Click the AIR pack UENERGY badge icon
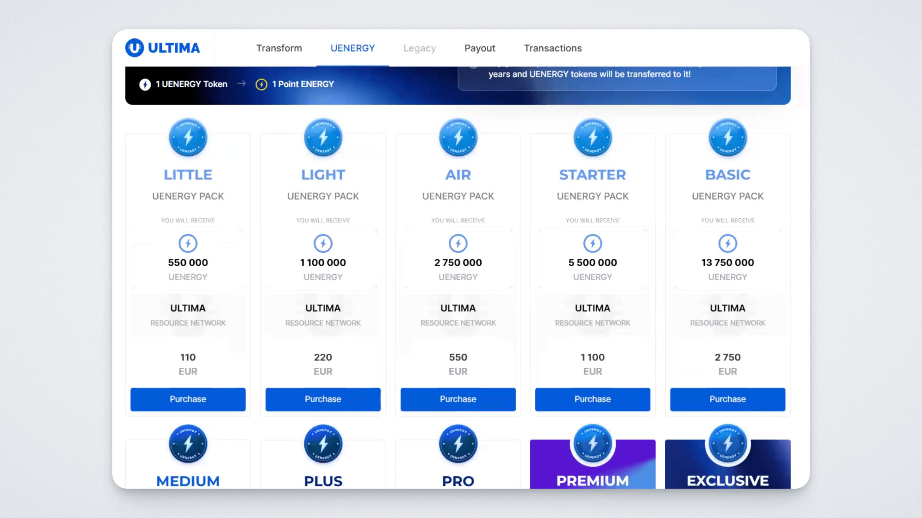This screenshot has width=922, height=518. click(458, 137)
